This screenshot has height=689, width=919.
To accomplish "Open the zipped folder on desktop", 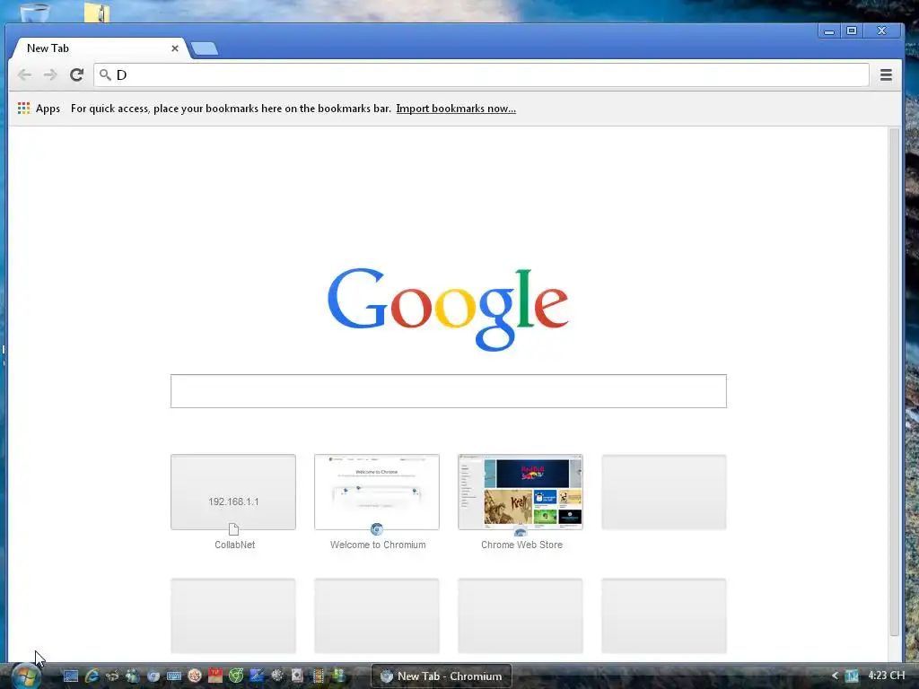I will click(x=97, y=12).
